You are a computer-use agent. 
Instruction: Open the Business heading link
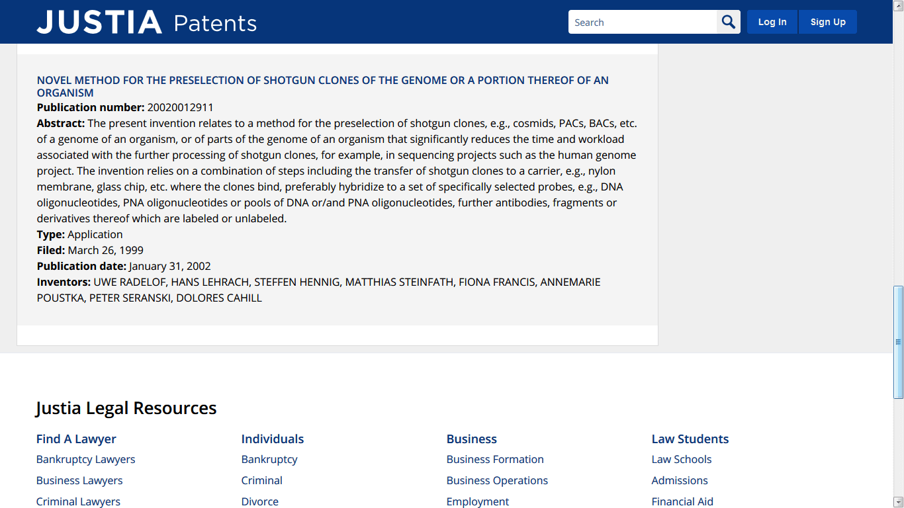pos(472,439)
